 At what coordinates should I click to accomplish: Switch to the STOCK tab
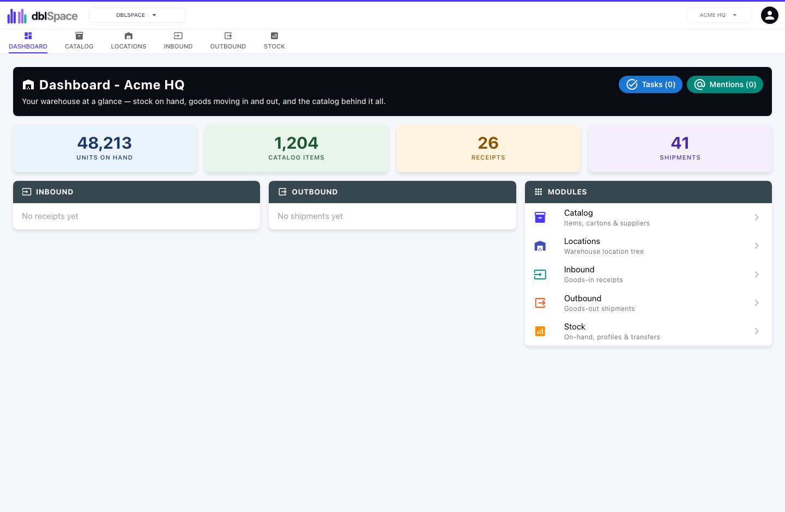(274, 41)
